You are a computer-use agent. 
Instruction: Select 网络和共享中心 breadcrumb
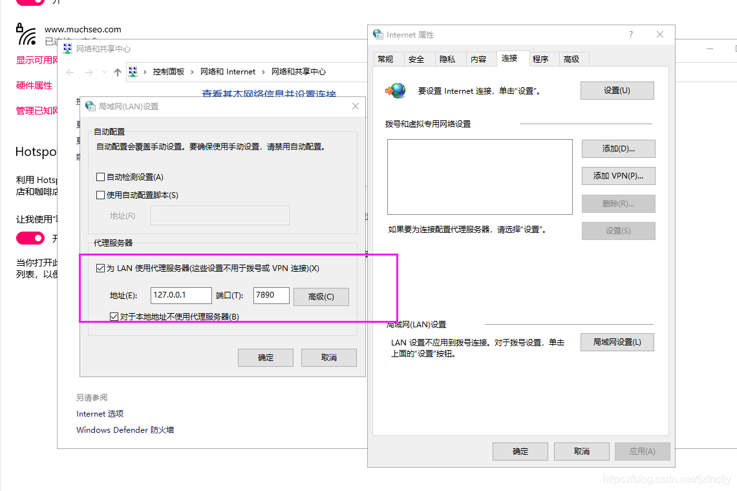tap(299, 72)
